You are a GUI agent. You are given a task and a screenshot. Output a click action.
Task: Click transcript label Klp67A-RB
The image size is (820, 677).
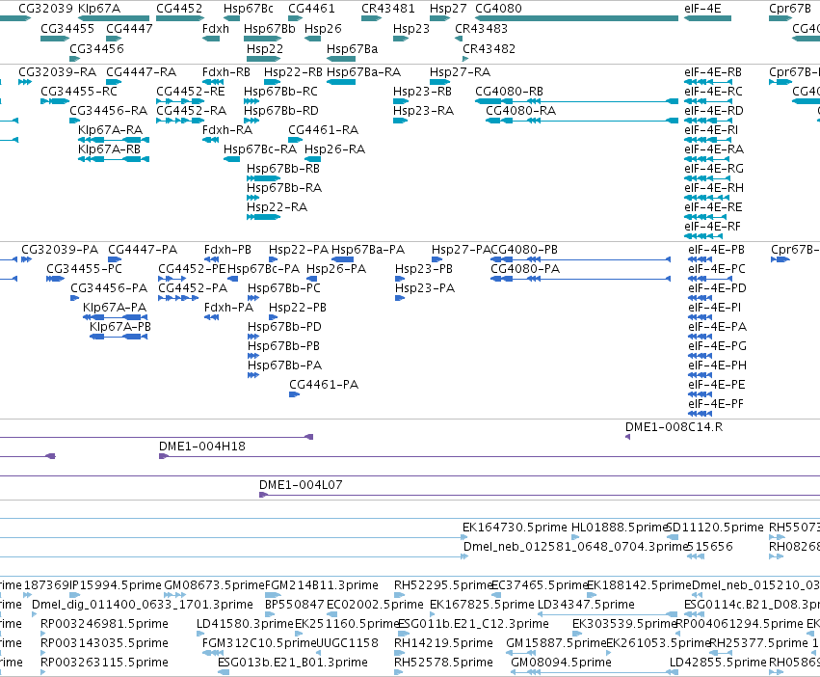tap(109, 149)
